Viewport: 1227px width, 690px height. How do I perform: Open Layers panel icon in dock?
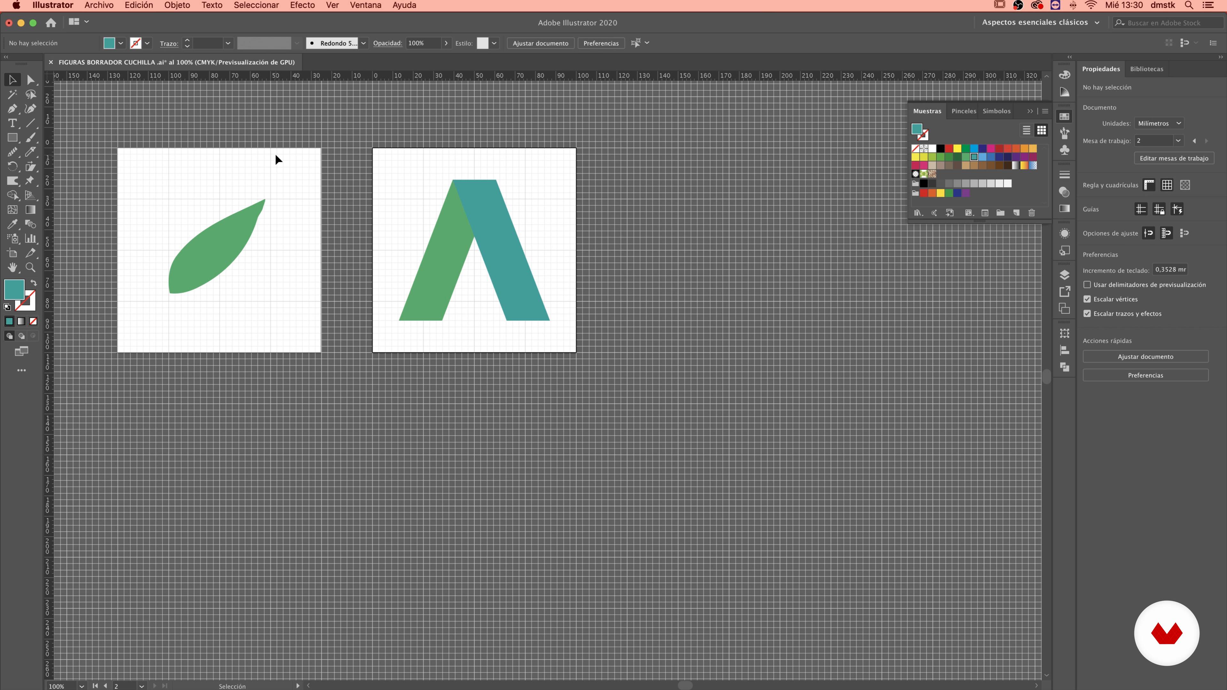pos(1065,275)
